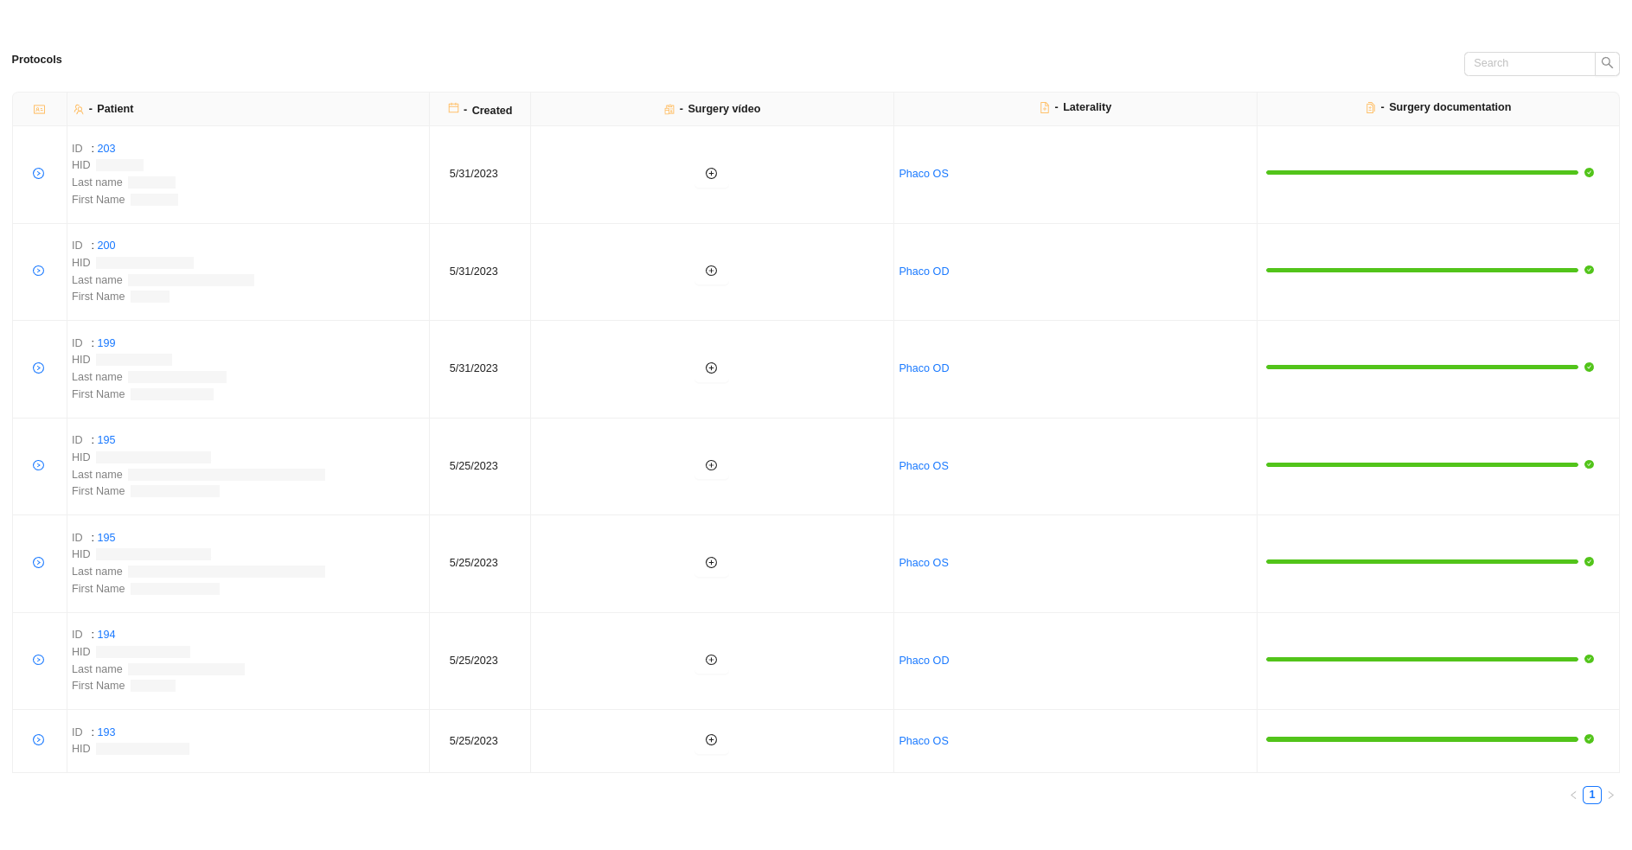This screenshot has width=1632, height=850.
Task: Add surgery video for patient 193
Action: [711, 740]
